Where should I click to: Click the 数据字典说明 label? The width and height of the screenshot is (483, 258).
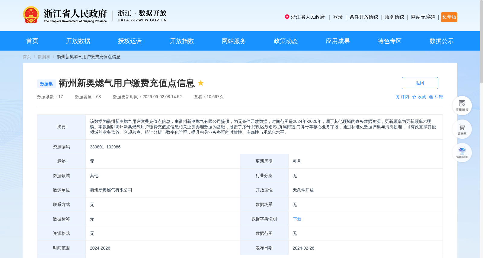264,219
